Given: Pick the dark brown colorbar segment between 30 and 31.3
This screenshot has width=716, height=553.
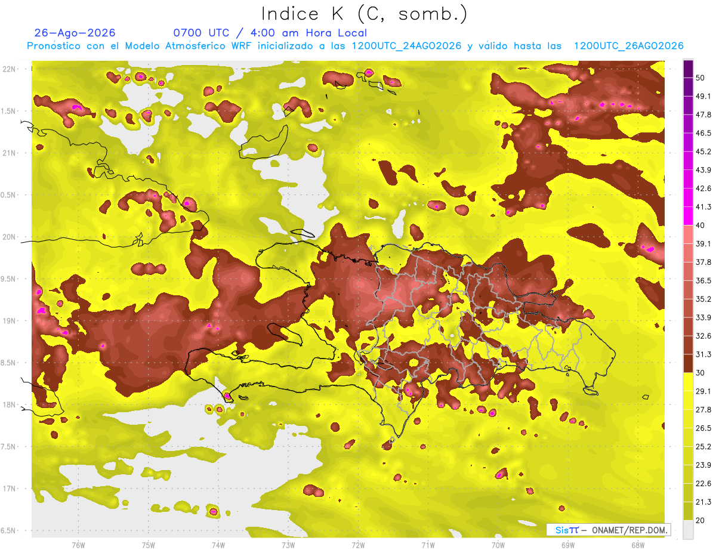Looking at the screenshot, I should click(688, 364).
